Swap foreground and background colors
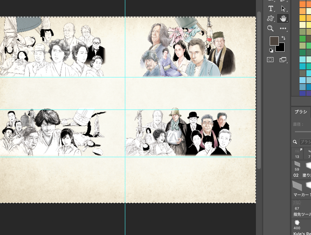The height and width of the screenshot is (235, 311). point(283,38)
